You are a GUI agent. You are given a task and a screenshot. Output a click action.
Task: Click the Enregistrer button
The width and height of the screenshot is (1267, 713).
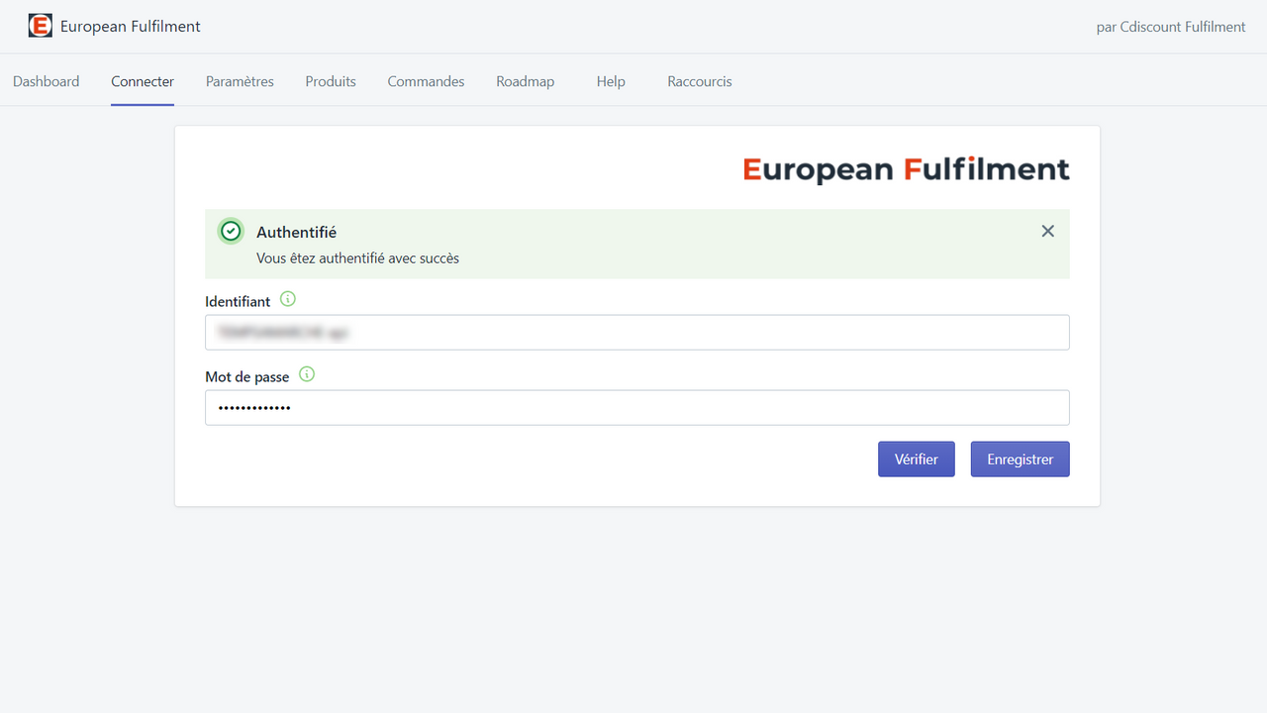(1021, 459)
